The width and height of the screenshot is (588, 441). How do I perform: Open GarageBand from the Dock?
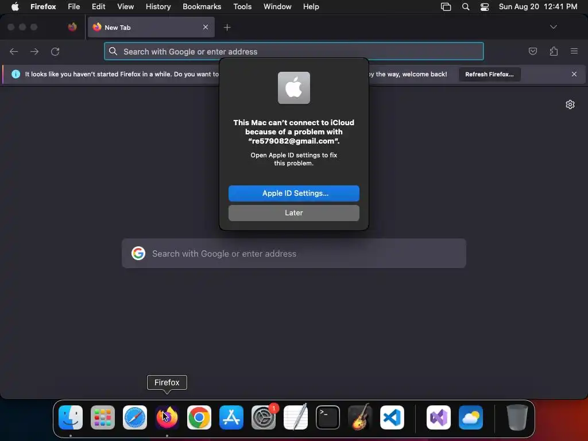[360, 417]
